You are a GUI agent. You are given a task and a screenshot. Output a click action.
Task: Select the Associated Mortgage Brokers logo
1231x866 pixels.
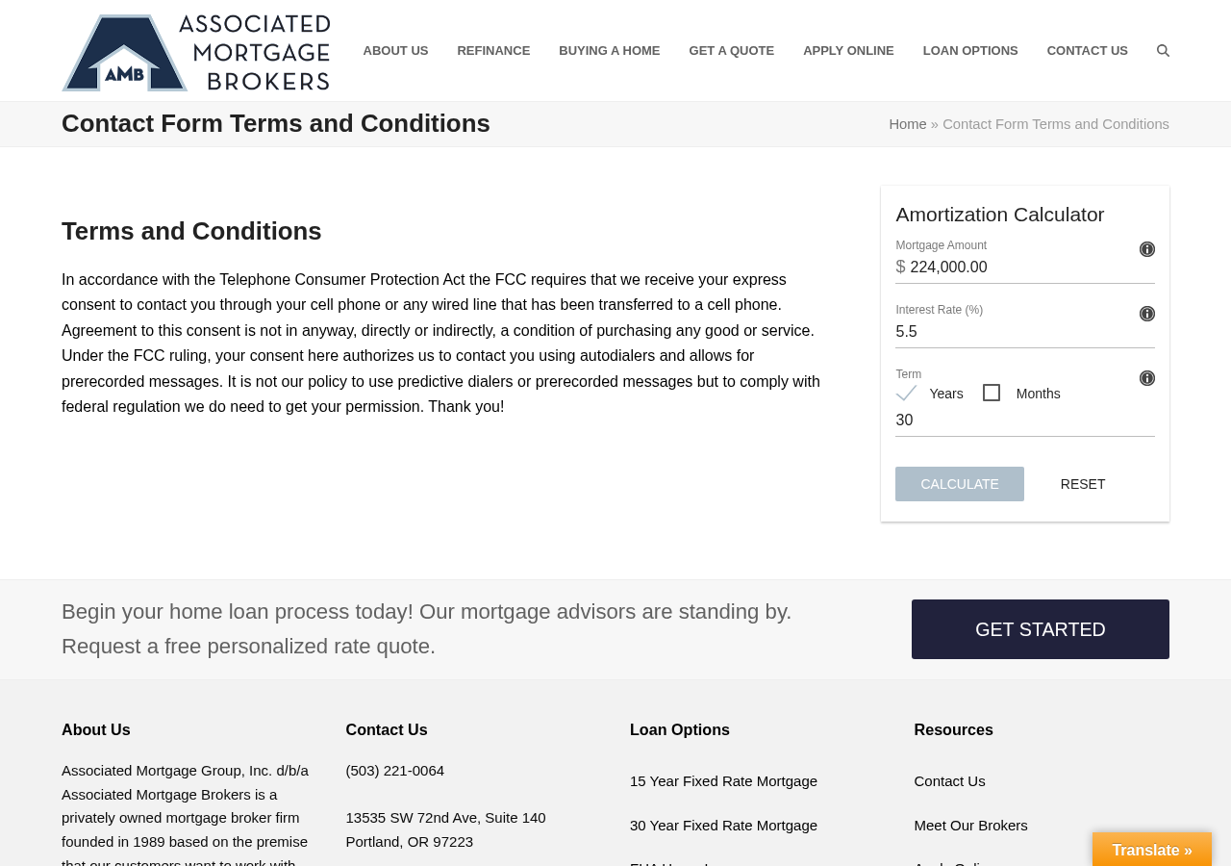[195, 52]
